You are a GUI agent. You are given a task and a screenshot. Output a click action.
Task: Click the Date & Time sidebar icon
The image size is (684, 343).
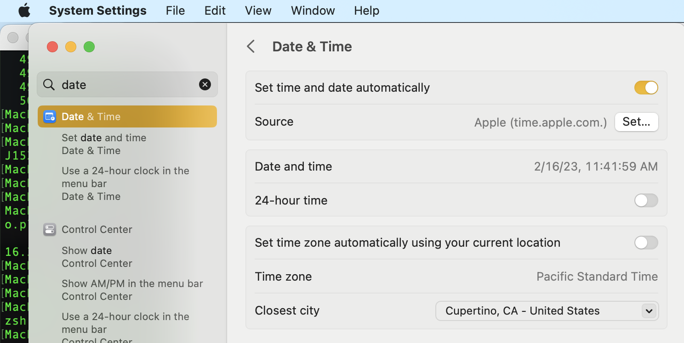50,116
